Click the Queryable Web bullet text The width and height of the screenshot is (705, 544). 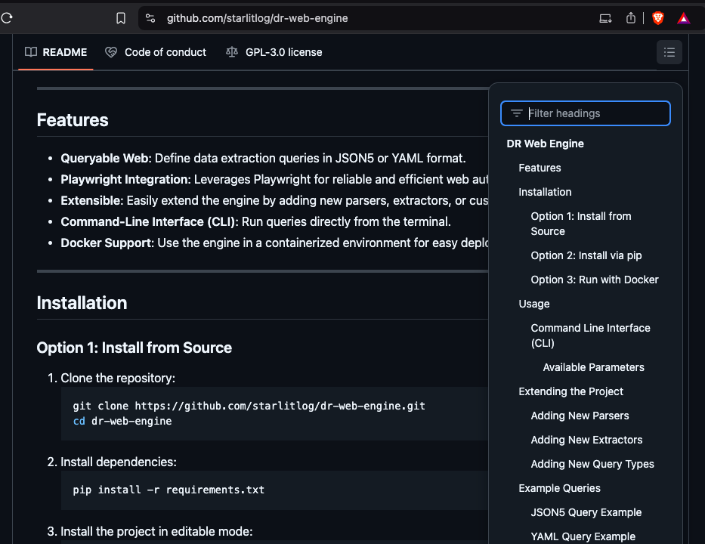tap(263, 158)
